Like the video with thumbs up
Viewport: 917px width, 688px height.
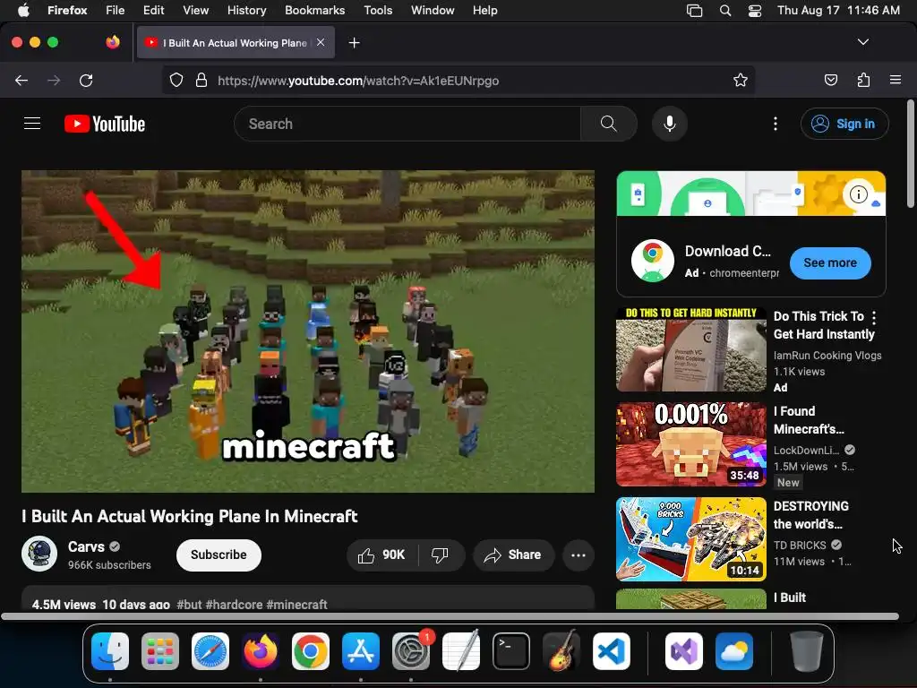[x=382, y=555]
